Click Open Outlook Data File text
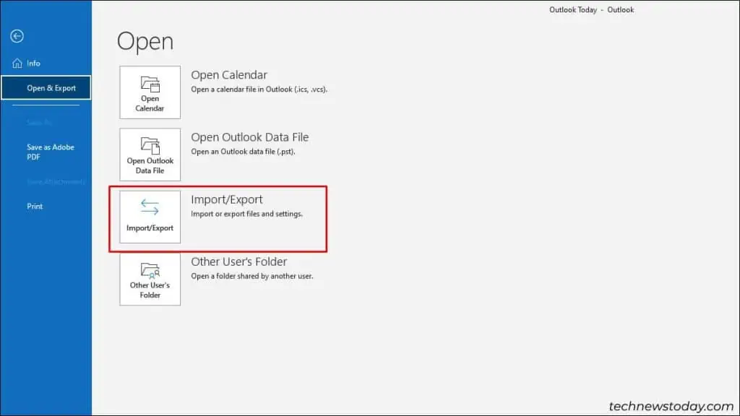740x416 pixels. tap(249, 136)
